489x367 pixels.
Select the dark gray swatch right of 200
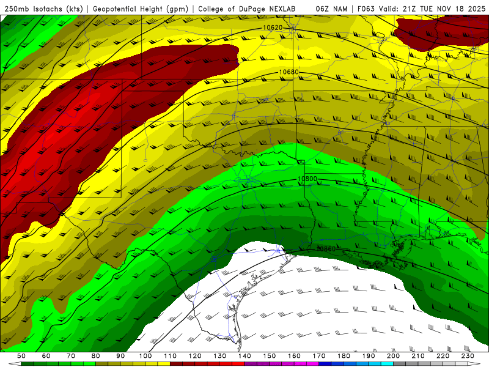point(400,364)
